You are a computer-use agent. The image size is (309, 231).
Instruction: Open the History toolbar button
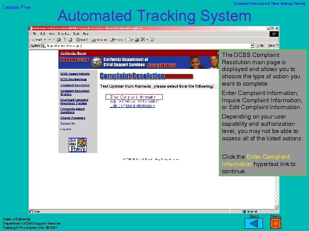(117, 40)
